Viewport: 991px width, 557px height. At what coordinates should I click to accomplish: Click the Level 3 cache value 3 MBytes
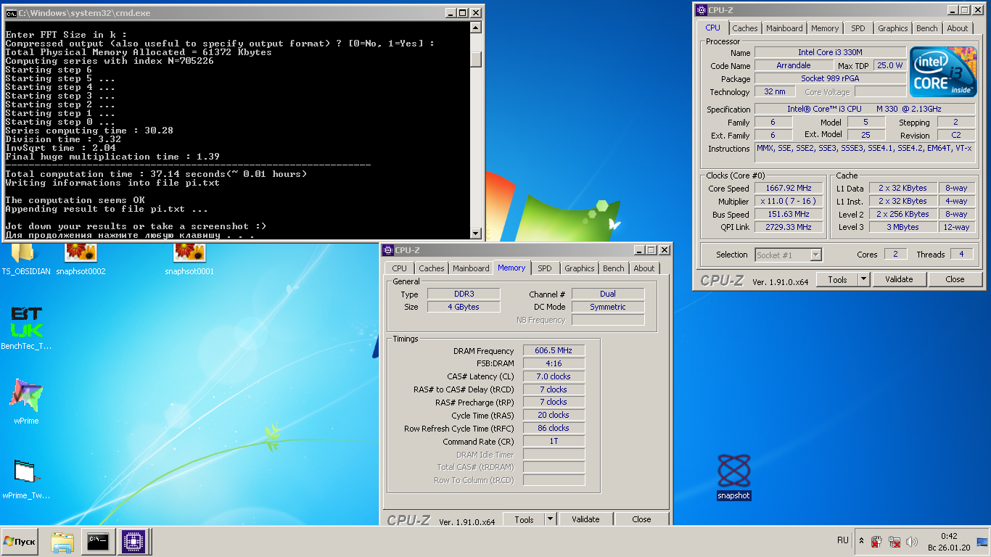tap(902, 227)
